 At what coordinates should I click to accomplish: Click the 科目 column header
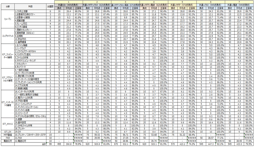(x=30, y=7)
